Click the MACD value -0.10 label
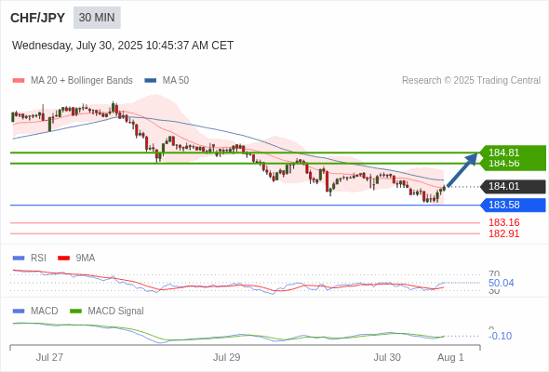 (500, 336)
